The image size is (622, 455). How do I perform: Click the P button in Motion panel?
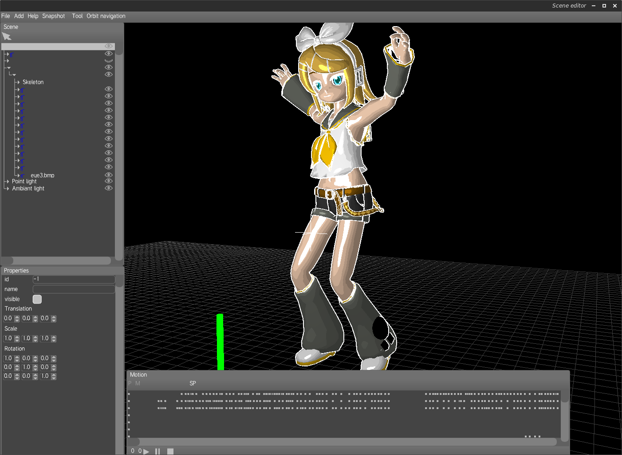130,383
